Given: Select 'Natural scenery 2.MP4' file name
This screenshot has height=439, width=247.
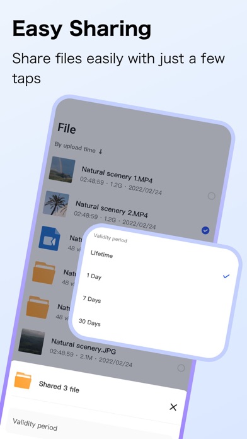Looking at the screenshot, I should (x=112, y=209).
